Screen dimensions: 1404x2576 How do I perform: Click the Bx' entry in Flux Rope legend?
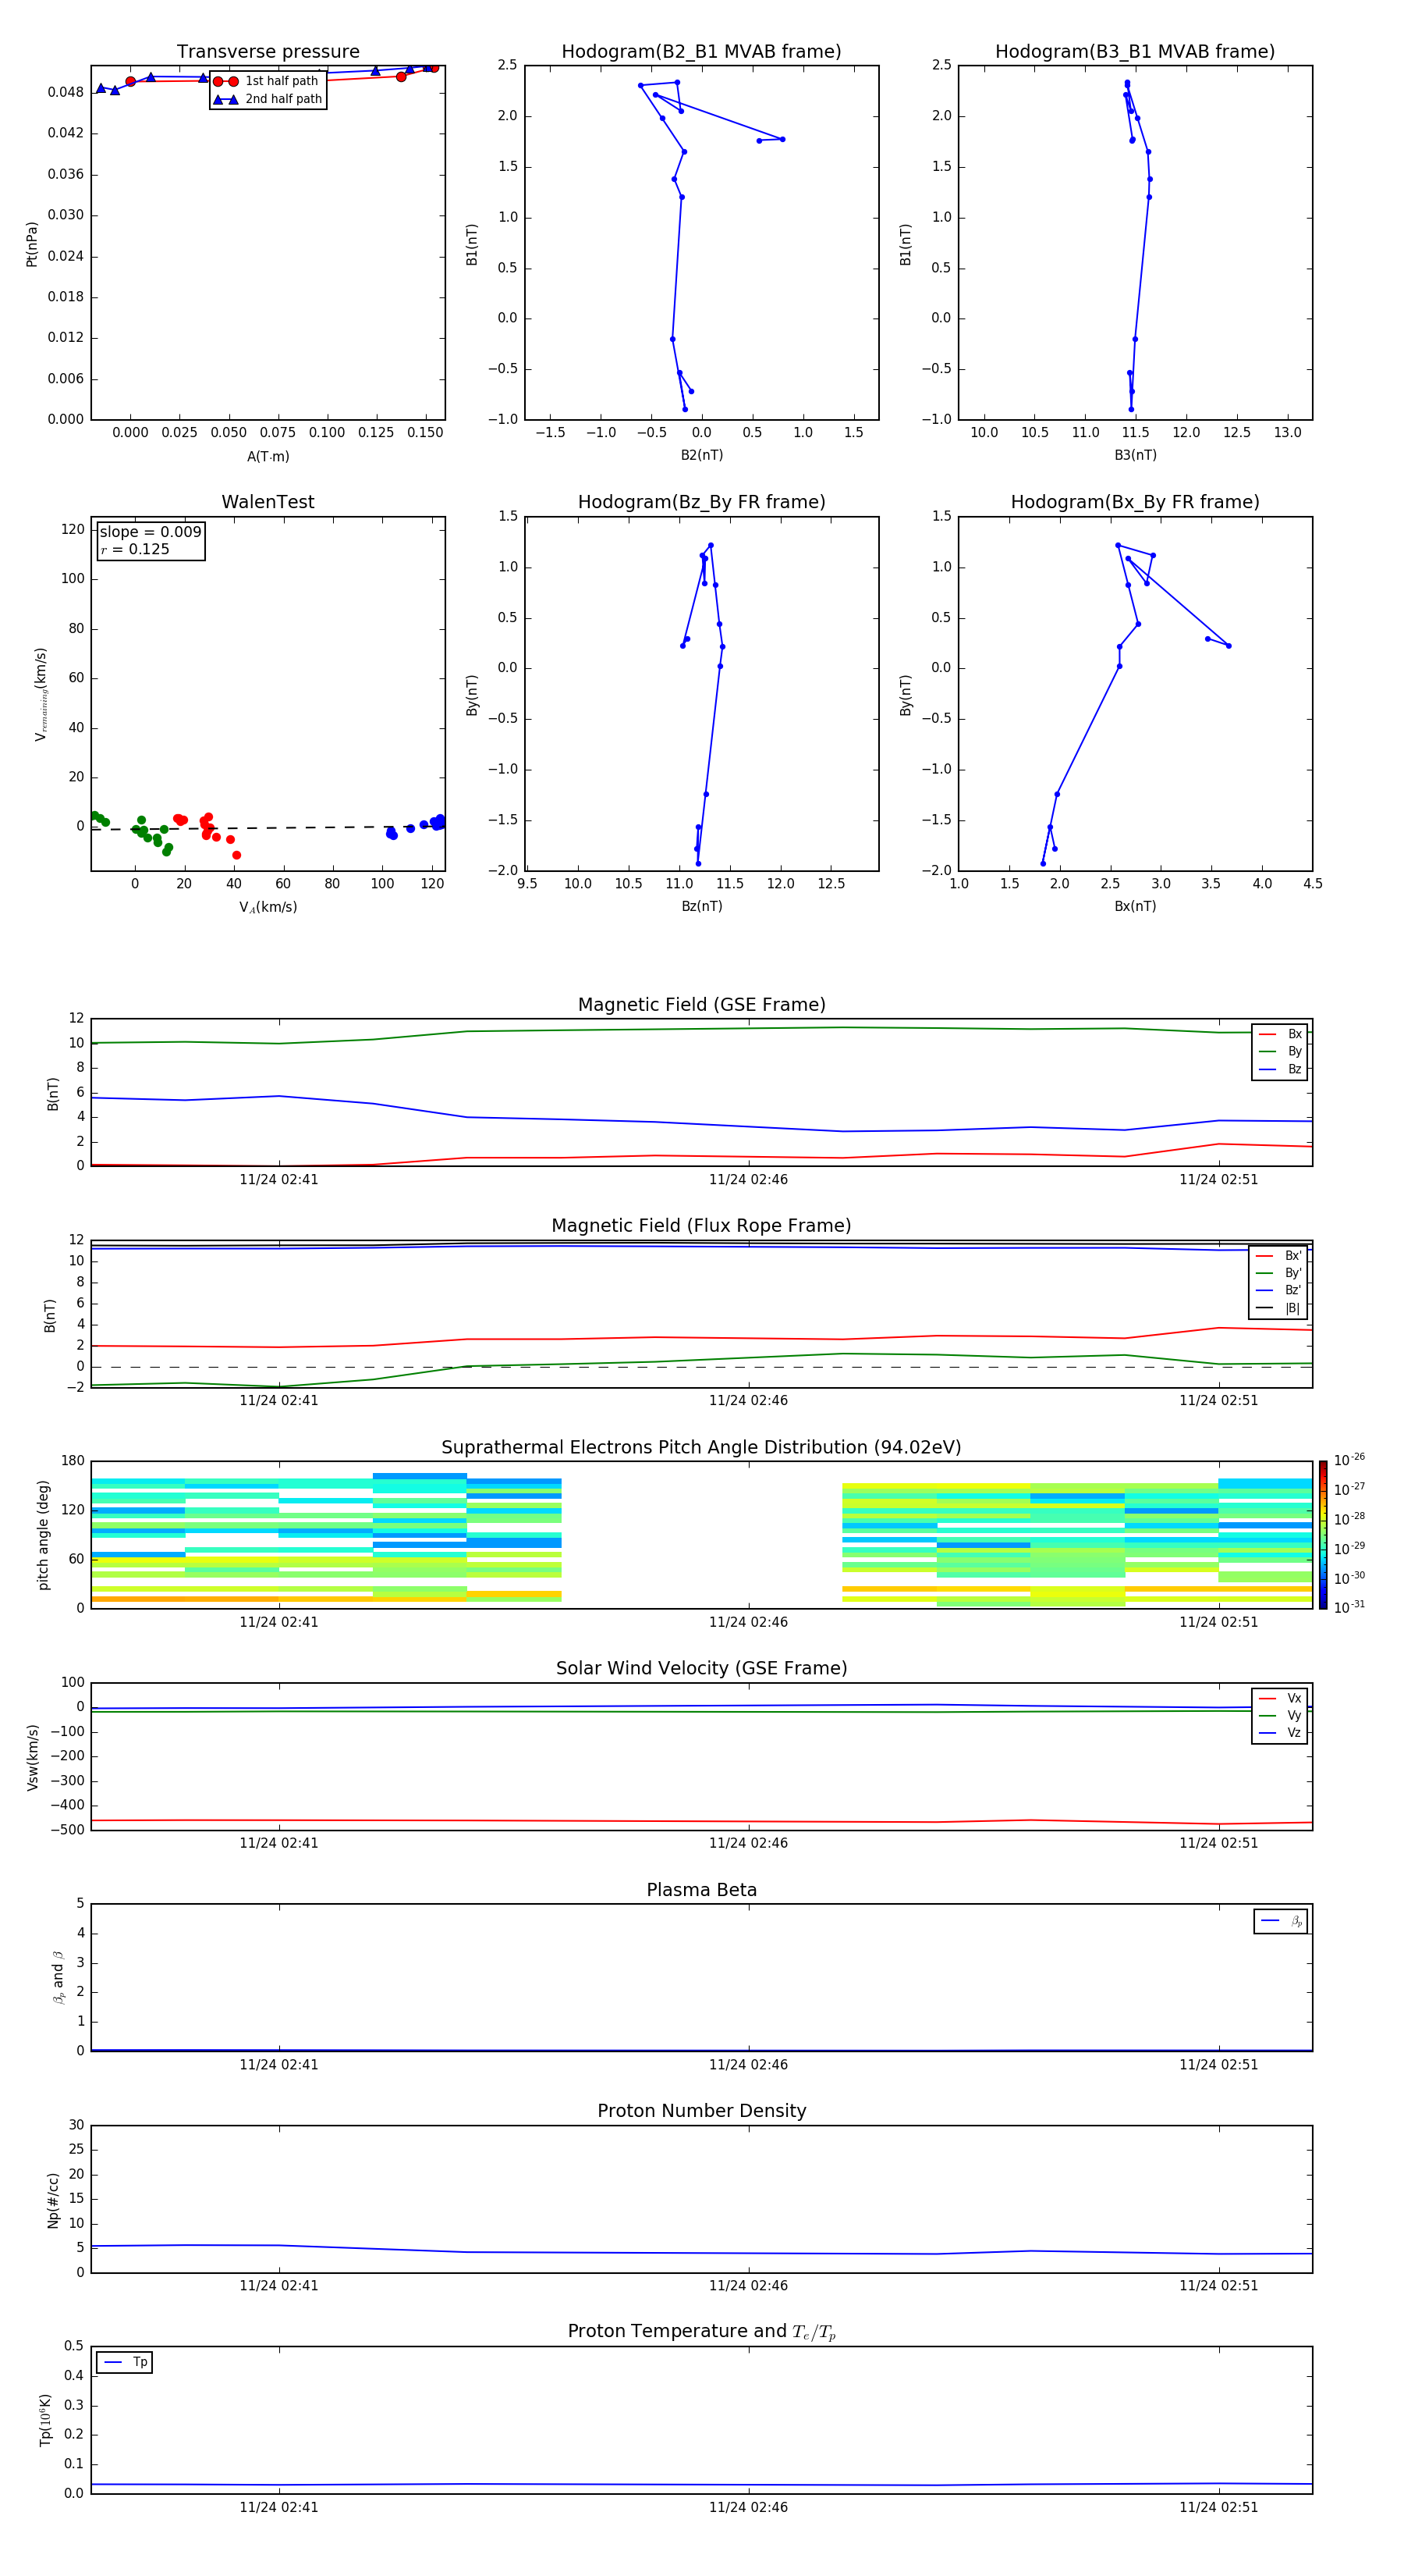(1278, 1256)
